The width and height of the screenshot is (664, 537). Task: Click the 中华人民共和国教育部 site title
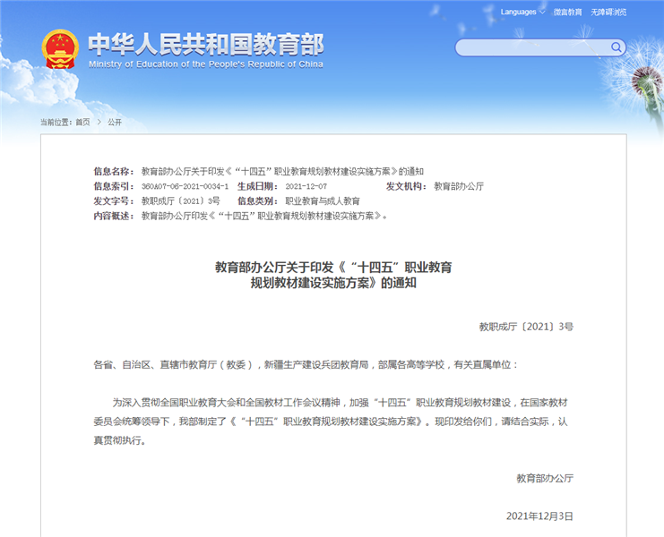(x=206, y=43)
